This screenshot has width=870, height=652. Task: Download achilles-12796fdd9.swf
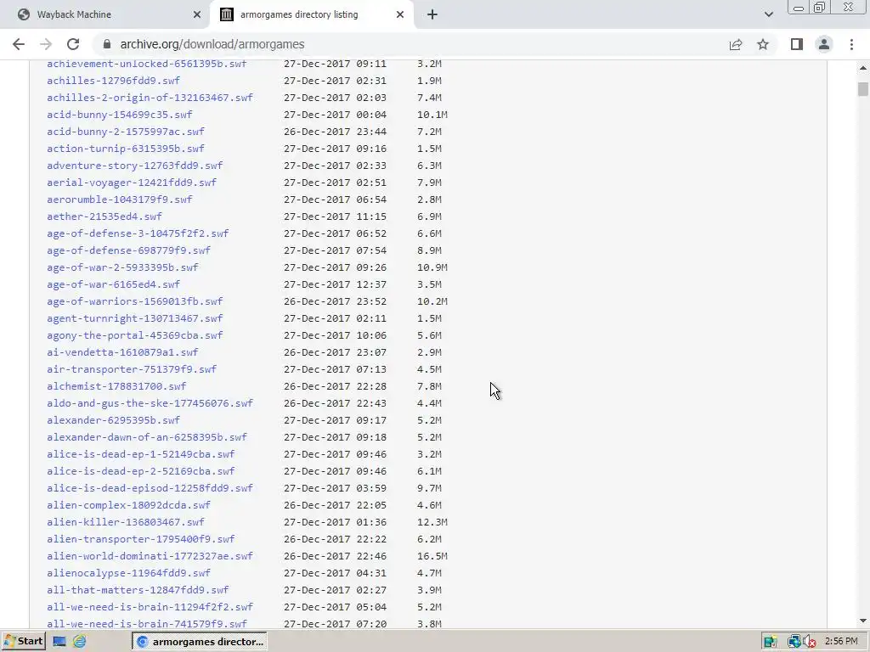coord(113,81)
